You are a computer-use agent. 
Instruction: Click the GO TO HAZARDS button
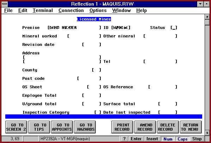coord(85,127)
